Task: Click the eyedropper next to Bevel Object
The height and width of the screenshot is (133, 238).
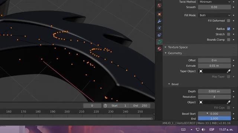Action: (228, 102)
